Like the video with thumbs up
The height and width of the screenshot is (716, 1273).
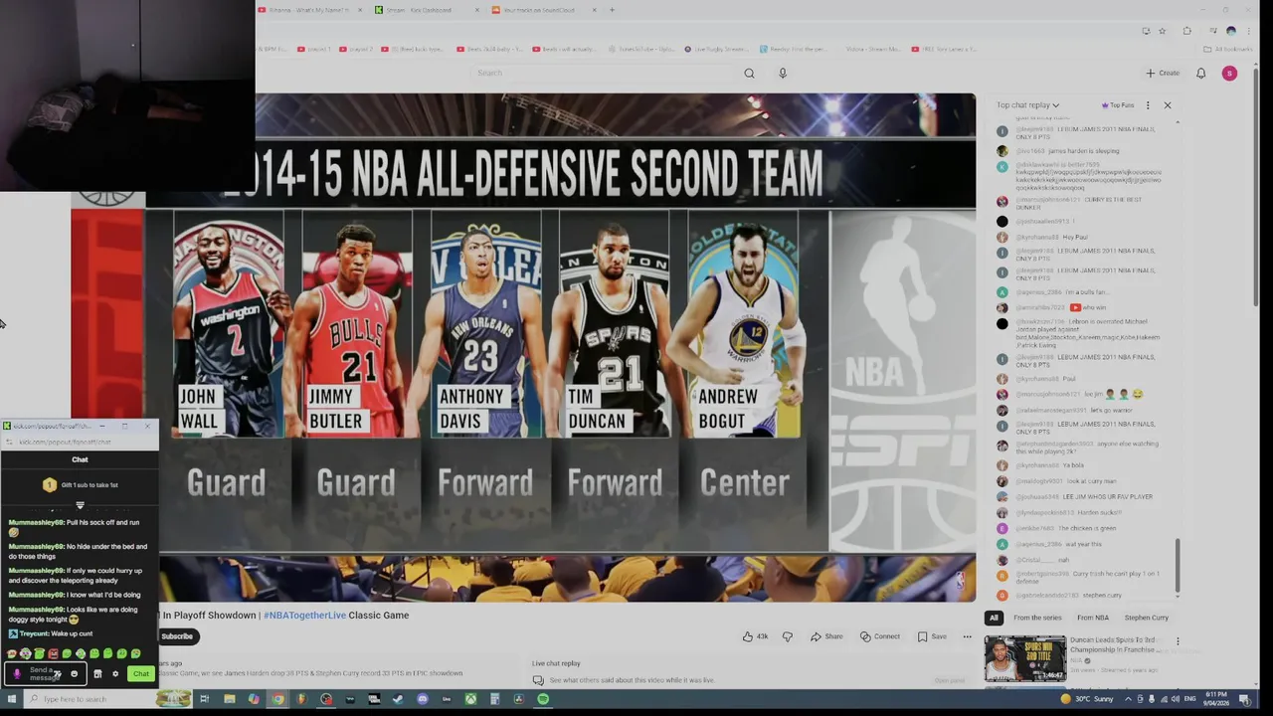[755, 636]
